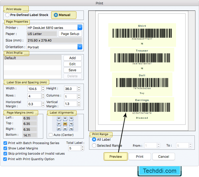Select top-left label alignment icon
Image resolution: width=199 pixels, height=177 pixels.
tap(59, 119)
